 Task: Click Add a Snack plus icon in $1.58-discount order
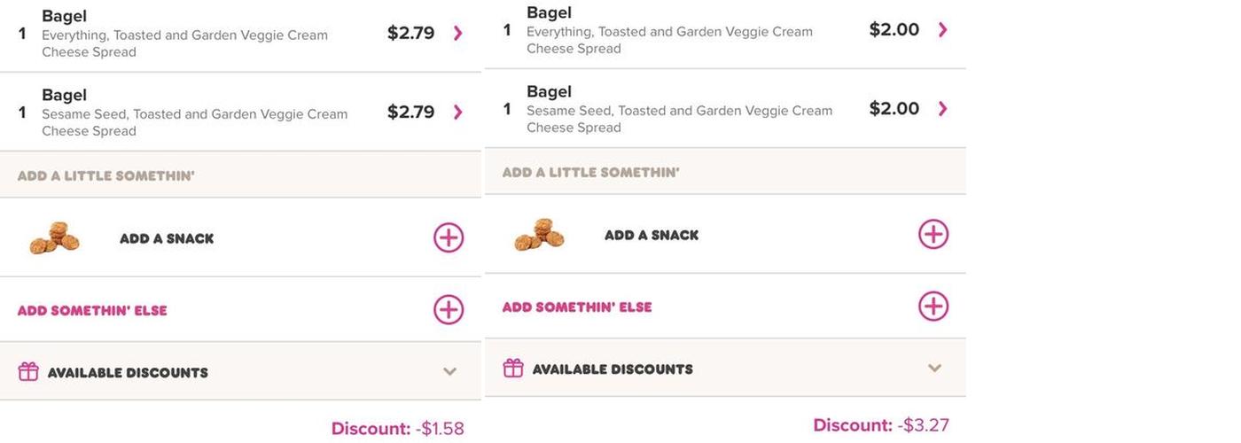[449, 237]
